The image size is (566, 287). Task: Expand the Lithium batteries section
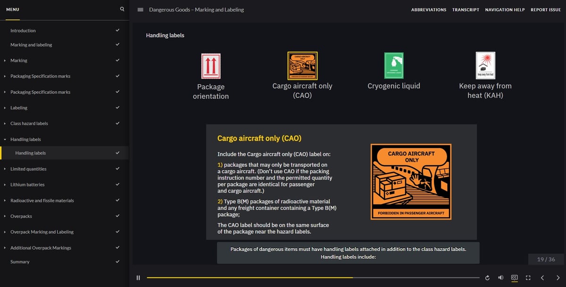coord(5,184)
